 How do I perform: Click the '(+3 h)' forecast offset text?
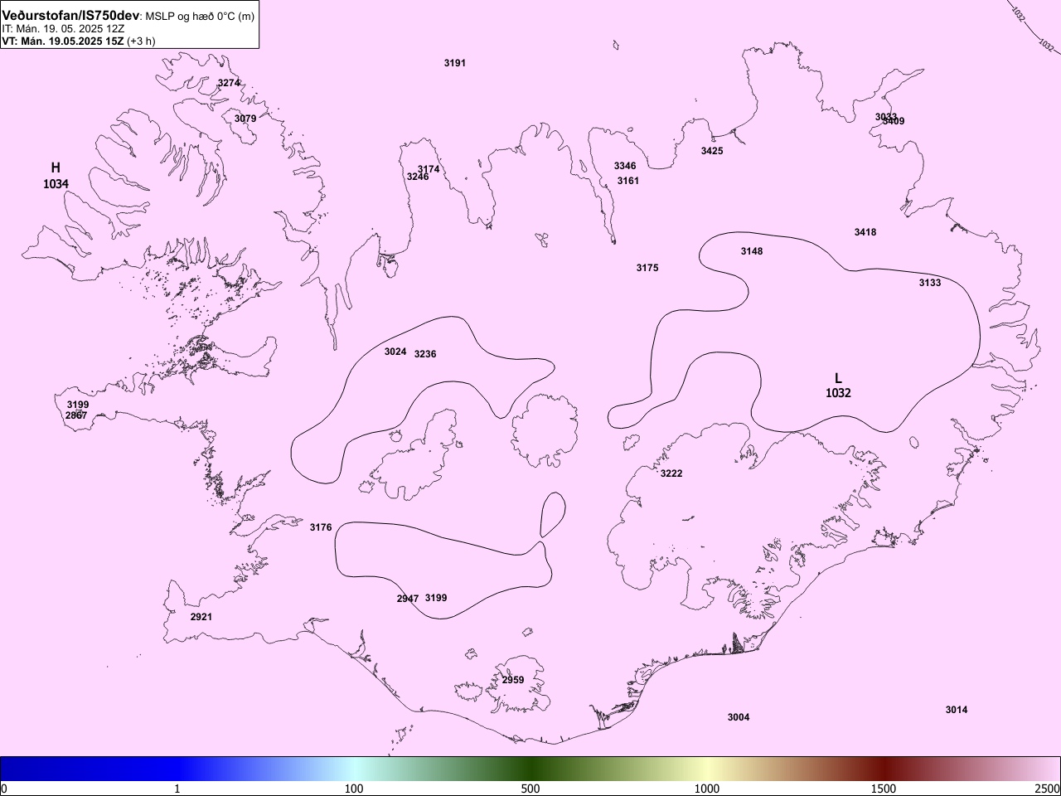coord(141,41)
